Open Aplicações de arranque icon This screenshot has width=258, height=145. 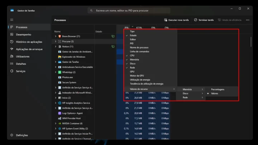[12, 49]
